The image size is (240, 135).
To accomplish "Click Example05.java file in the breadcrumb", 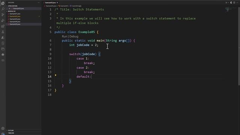I will [x=51, y=6].
